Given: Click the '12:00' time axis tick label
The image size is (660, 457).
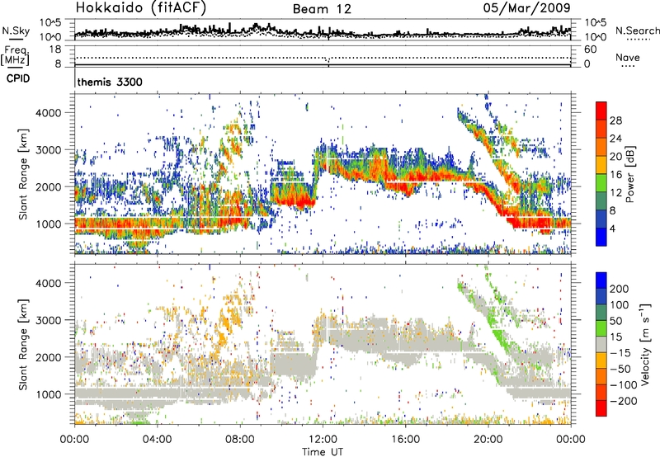Looking at the screenshot, I should point(323,439).
